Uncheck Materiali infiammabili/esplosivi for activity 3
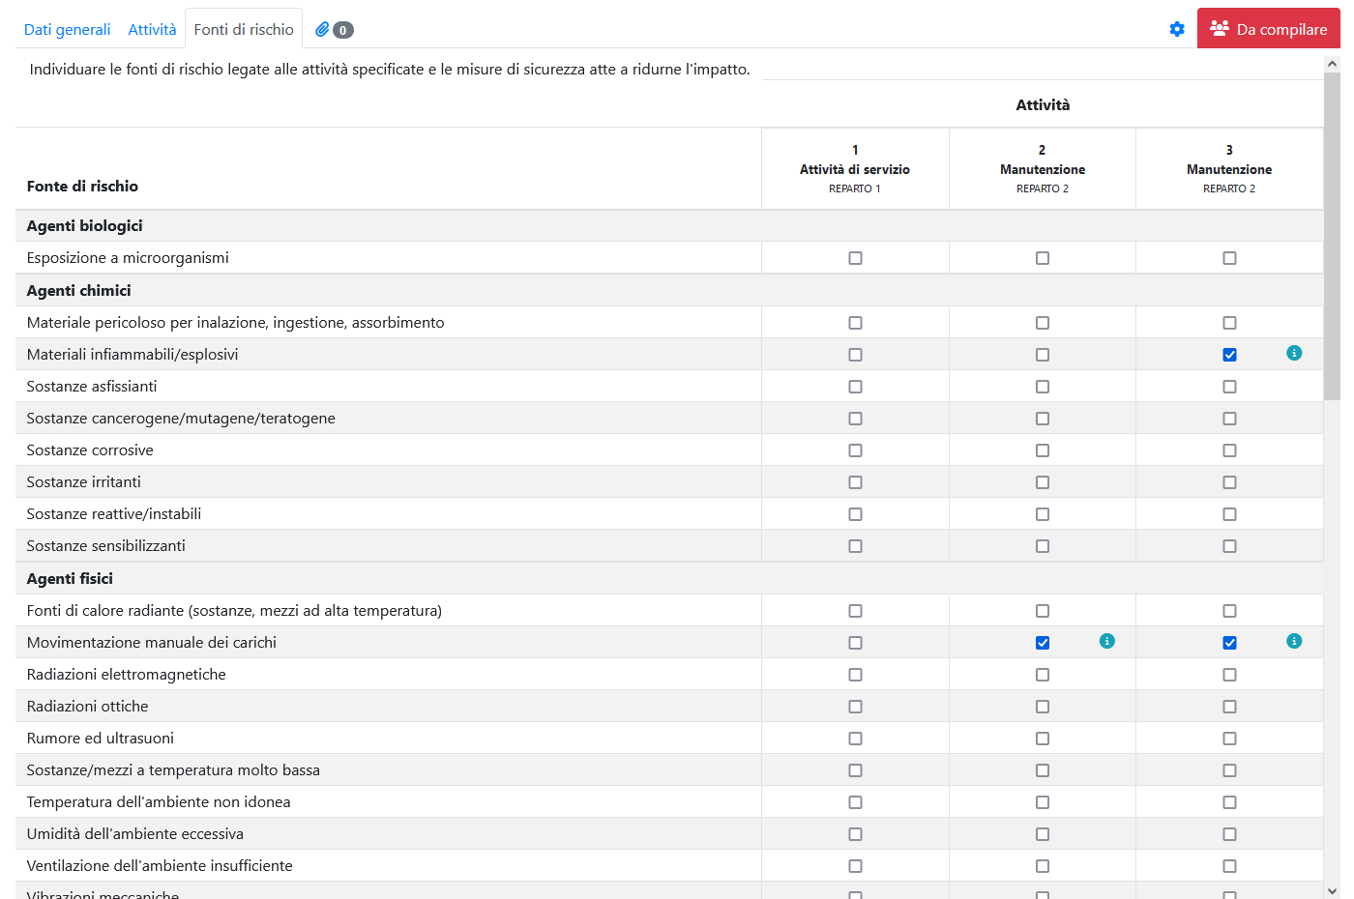 click(x=1229, y=355)
